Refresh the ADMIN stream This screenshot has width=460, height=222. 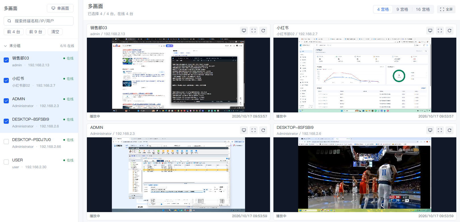[263, 130]
